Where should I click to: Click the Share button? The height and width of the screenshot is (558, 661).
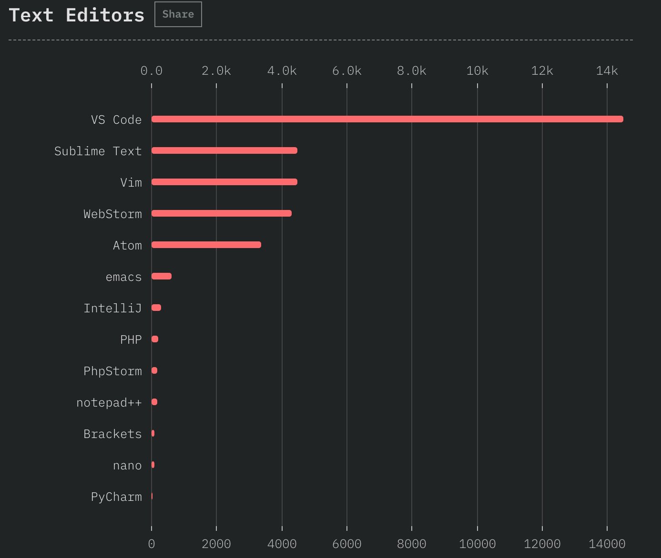click(x=178, y=14)
